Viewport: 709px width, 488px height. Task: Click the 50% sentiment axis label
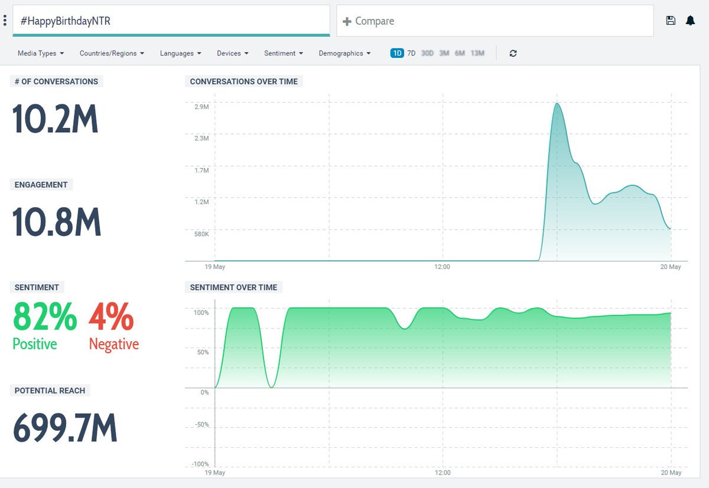point(203,352)
